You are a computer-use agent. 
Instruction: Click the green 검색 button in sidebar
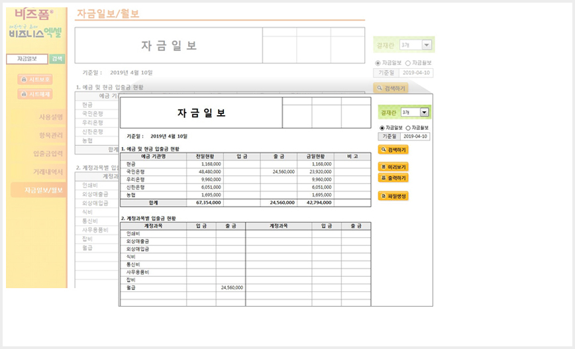coord(57,59)
